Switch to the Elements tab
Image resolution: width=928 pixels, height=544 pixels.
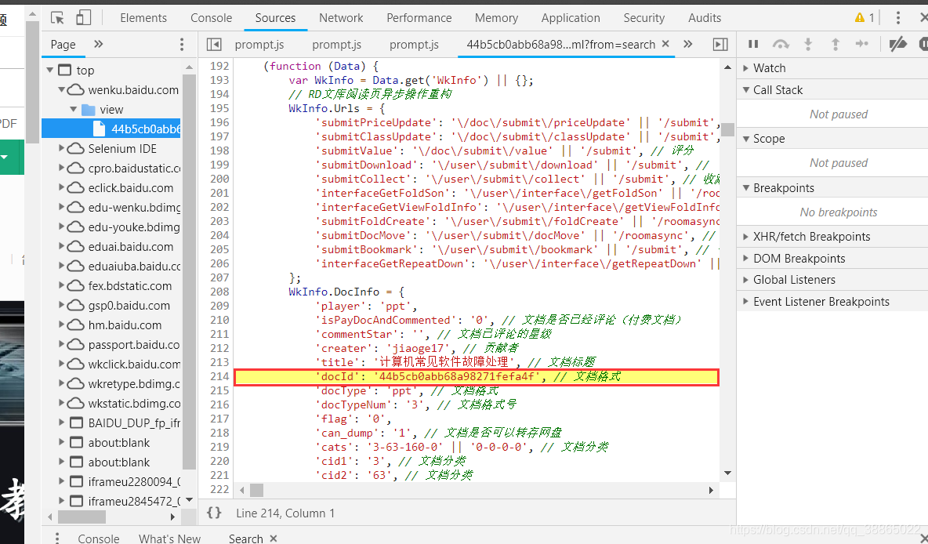click(x=143, y=18)
